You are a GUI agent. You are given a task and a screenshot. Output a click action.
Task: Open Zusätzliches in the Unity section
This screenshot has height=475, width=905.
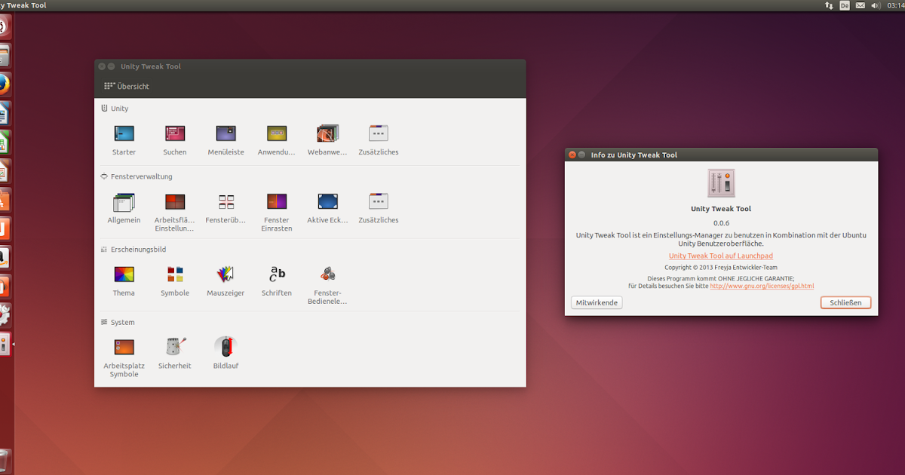[378, 133]
